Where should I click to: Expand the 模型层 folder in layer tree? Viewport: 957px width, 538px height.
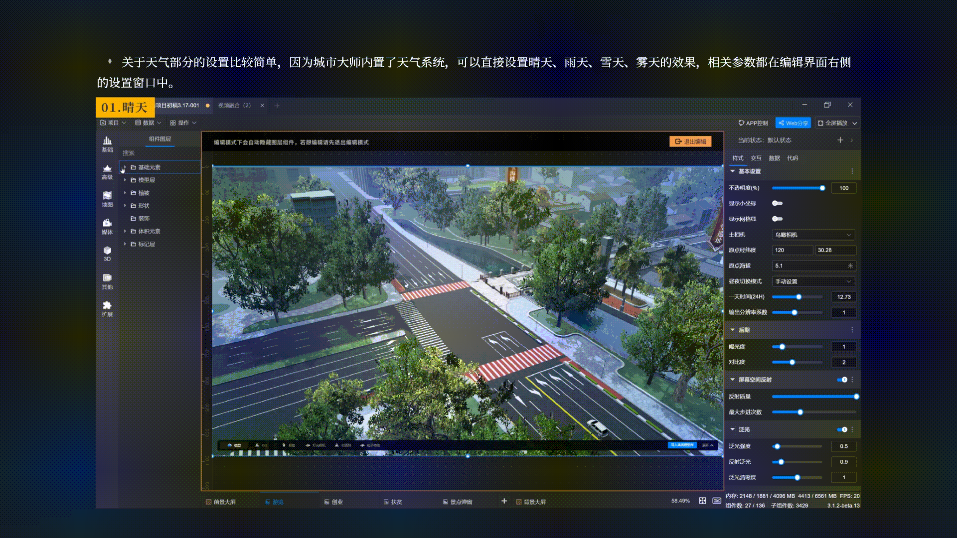click(x=125, y=180)
